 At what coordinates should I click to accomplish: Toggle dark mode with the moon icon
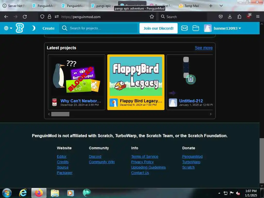[x=34, y=28]
